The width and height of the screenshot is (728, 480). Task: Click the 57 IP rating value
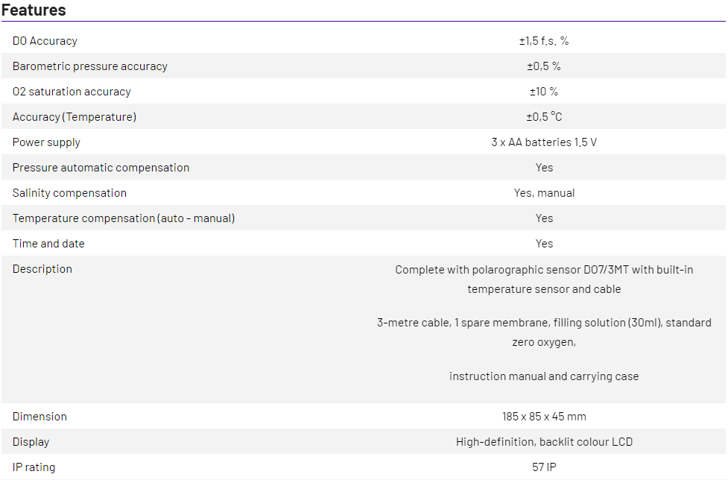[544, 467]
